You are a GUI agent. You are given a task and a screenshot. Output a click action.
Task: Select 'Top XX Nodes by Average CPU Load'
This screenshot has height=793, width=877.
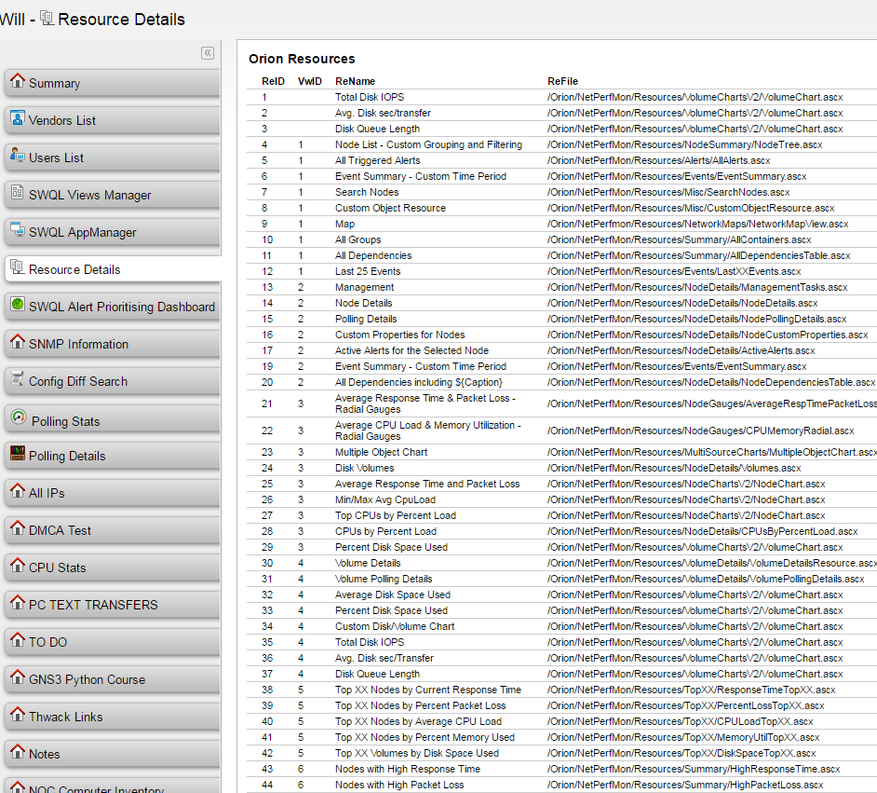click(x=418, y=721)
